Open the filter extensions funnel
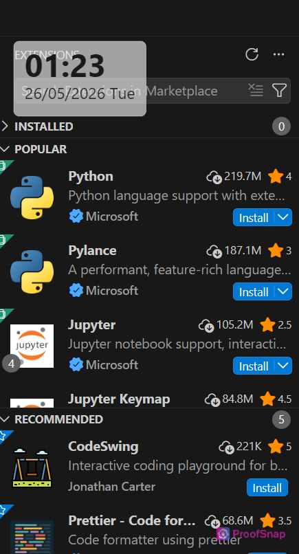 [279, 91]
